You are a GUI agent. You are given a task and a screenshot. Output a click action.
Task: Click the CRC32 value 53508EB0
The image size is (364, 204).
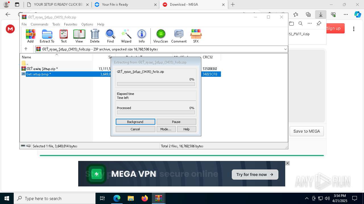pos(210,69)
